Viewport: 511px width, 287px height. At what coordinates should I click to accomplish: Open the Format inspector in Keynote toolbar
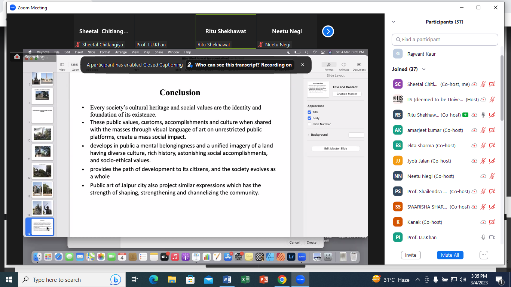329,66
